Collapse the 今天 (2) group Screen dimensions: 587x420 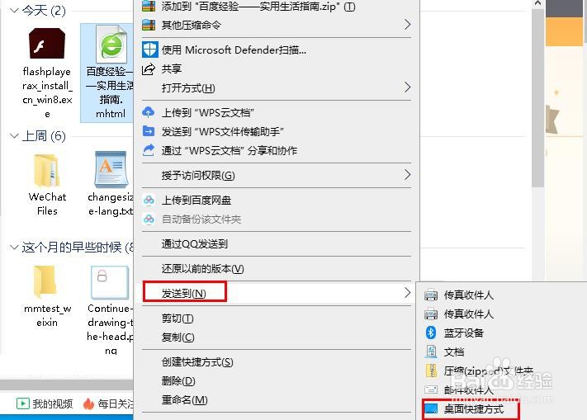coord(14,11)
